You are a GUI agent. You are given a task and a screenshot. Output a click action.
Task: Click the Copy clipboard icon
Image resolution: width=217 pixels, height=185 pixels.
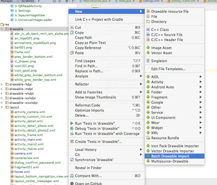[x=72, y=32]
